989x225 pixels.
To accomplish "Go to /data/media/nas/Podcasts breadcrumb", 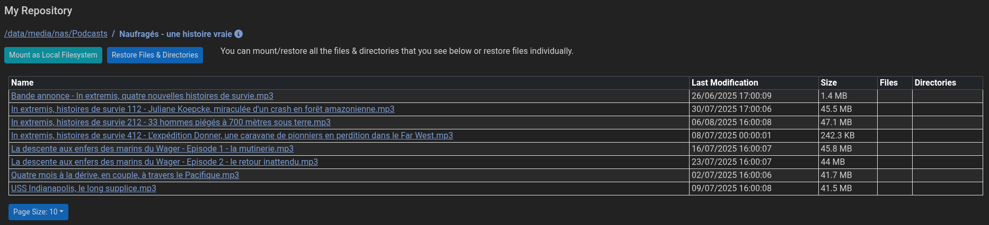I will (56, 34).
